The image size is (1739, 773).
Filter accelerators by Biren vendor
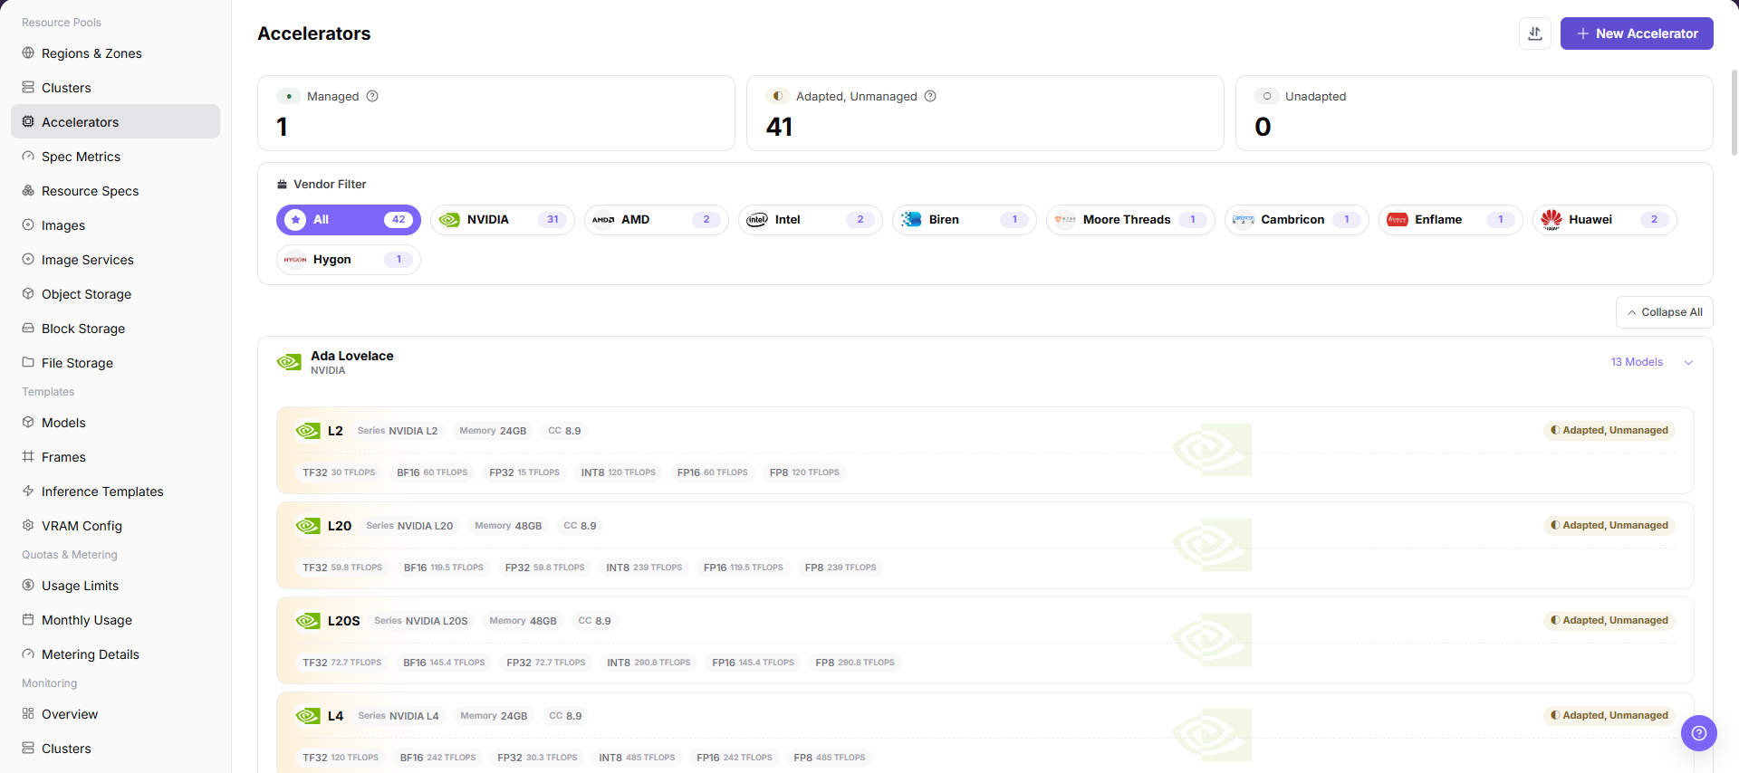[x=965, y=220]
